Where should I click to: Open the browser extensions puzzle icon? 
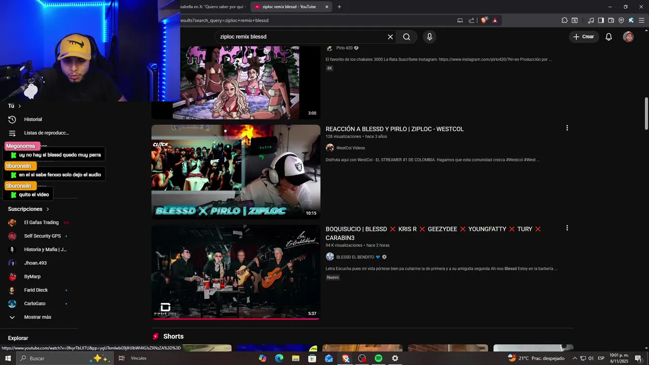564,21
